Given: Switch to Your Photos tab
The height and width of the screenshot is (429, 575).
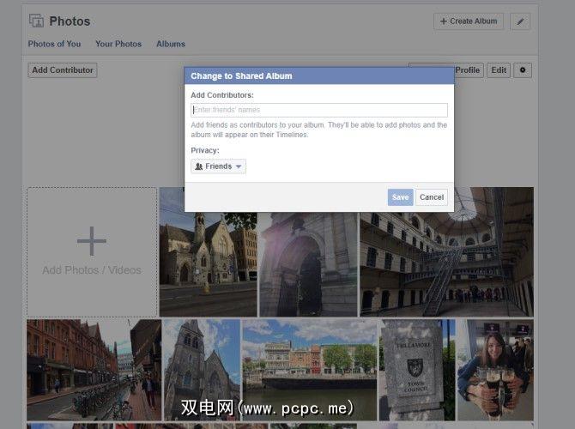Looking at the screenshot, I should tap(118, 44).
